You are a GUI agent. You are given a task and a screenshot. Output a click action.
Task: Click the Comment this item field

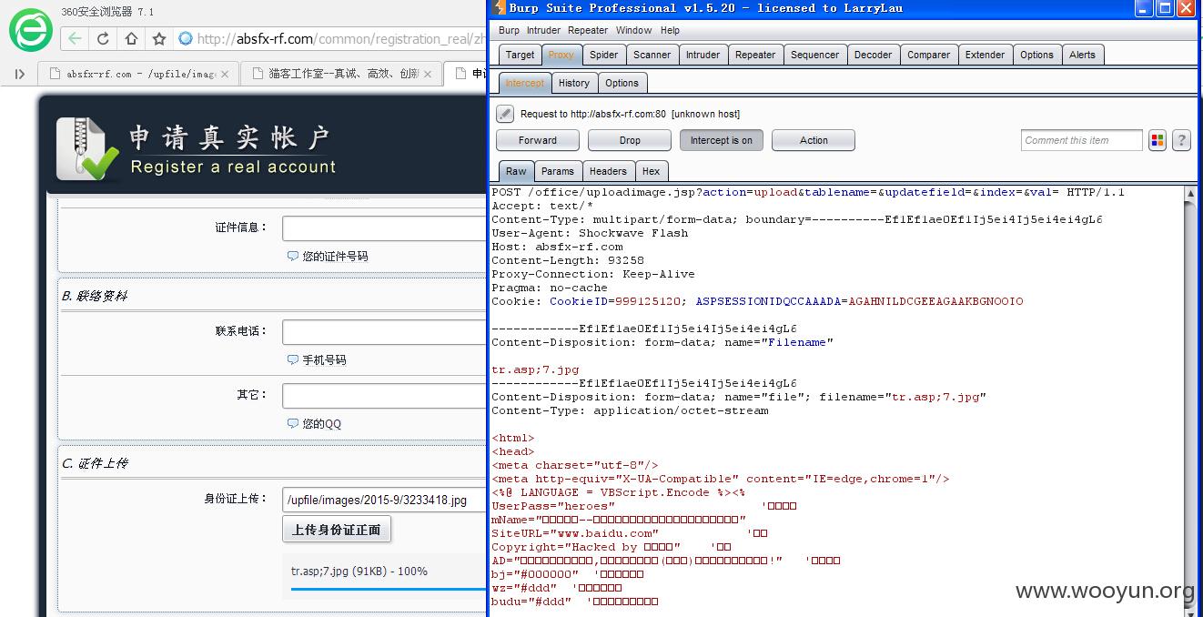(1081, 140)
